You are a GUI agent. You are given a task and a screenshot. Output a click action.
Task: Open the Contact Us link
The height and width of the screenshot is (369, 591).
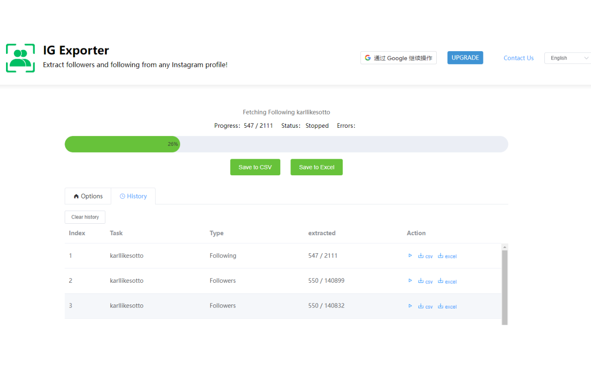(x=519, y=58)
